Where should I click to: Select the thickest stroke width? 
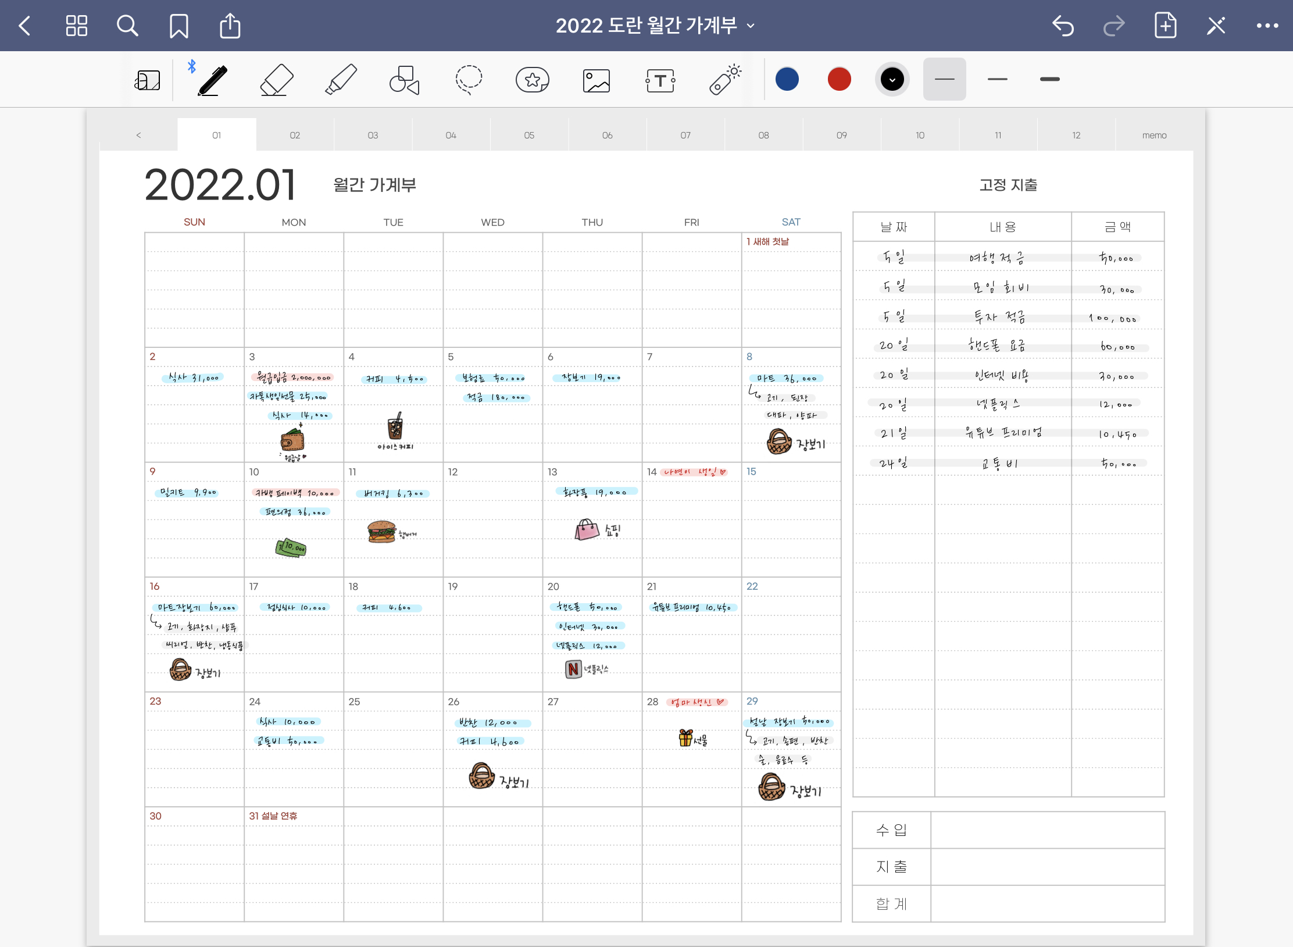pos(1049,79)
